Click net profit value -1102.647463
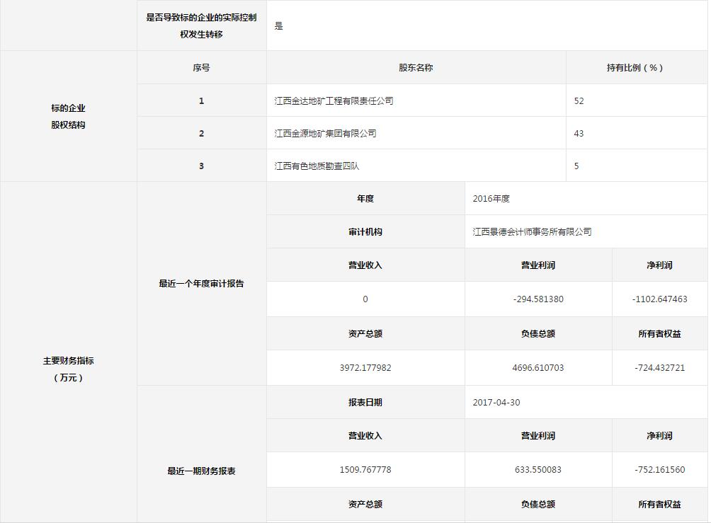Viewport: 711px width, 523px height. (x=659, y=299)
